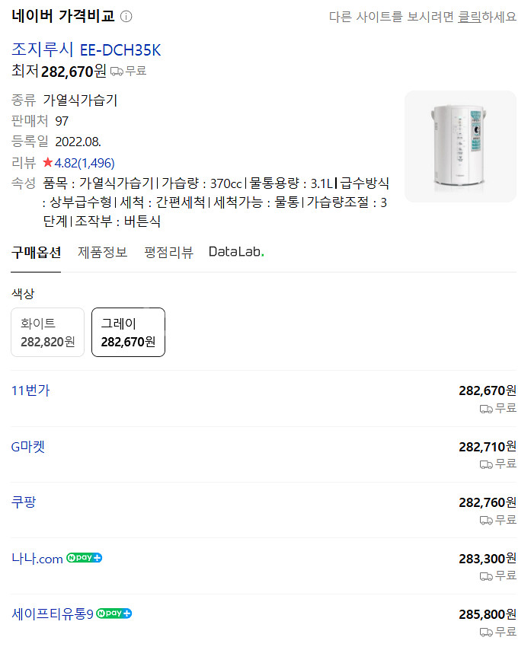Image resolution: width=531 pixels, height=647 pixels.
Task: Select the Npay icon next to 나나.com
Action: pos(84,557)
